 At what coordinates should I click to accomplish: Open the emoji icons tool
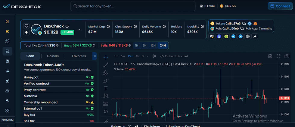click(106, 111)
